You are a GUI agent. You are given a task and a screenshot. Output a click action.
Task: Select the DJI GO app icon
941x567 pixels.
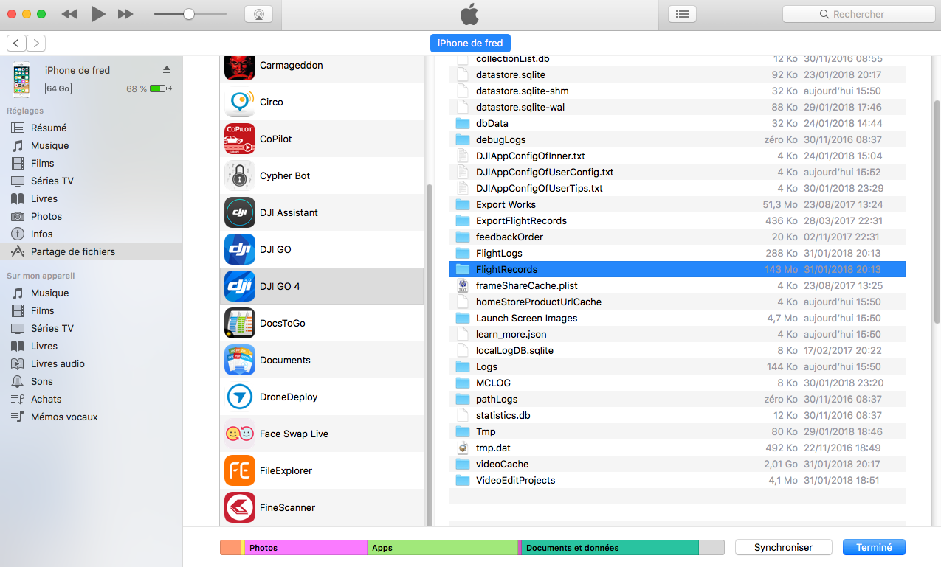click(240, 249)
